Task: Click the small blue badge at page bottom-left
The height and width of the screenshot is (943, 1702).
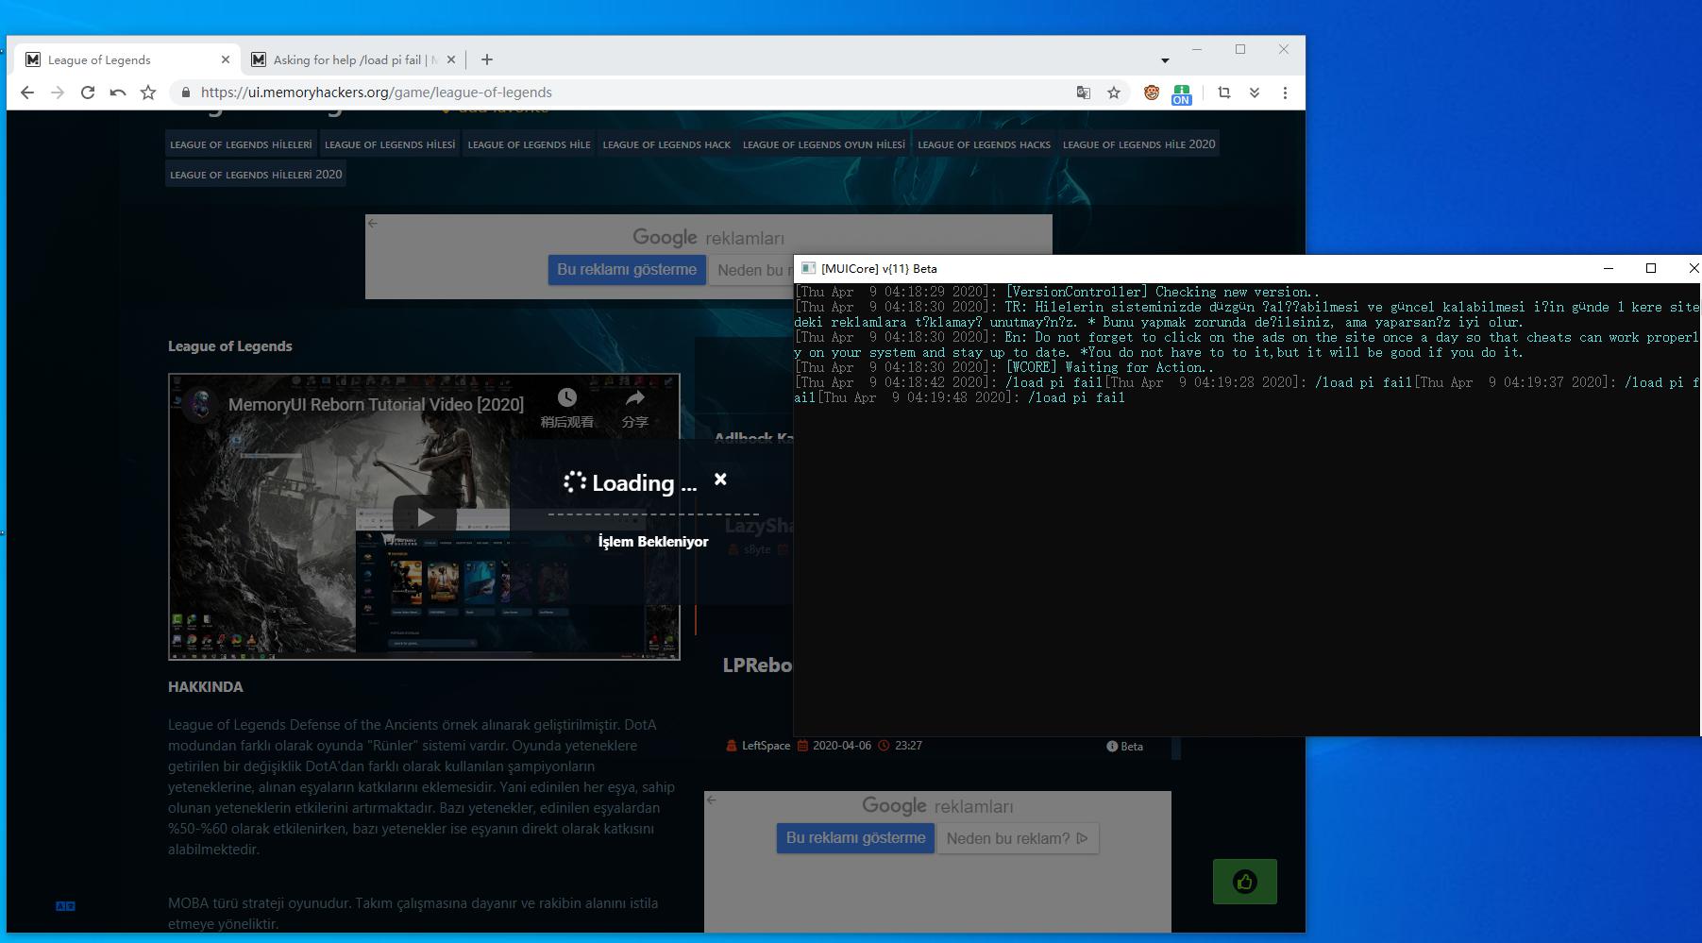Action: [65, 906]
